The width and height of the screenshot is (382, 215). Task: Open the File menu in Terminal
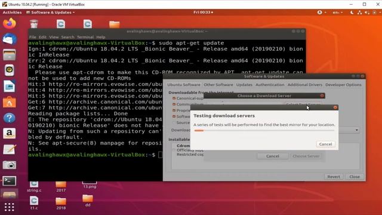pos(32,37)
